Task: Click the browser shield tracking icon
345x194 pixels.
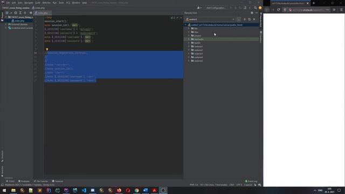Action: pyautogui.click(x=285, y=10)
